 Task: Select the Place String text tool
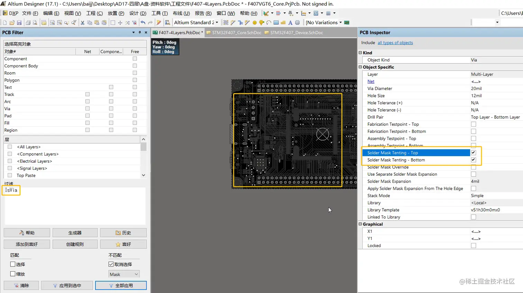[290, 23]
